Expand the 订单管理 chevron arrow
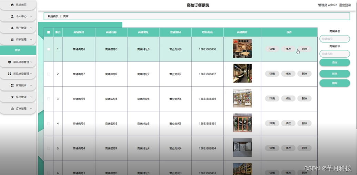This screenshot has width=357, height=175. point(31,109)
